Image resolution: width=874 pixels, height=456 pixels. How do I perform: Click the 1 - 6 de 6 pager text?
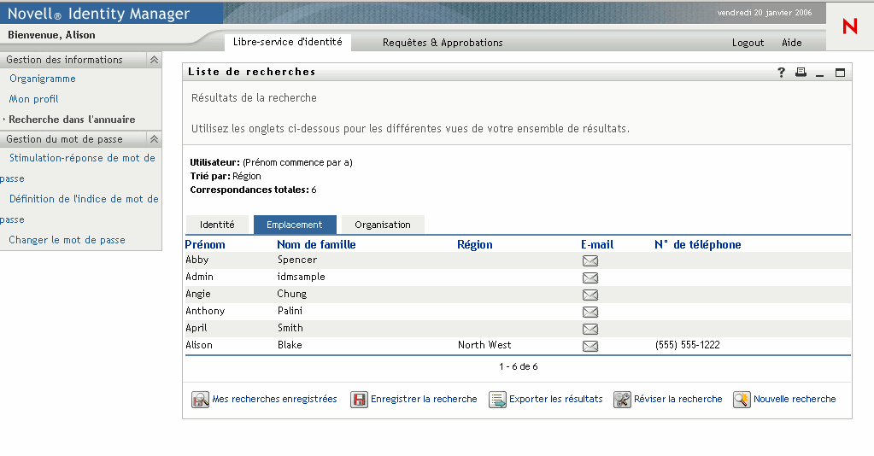click(519, 367)
